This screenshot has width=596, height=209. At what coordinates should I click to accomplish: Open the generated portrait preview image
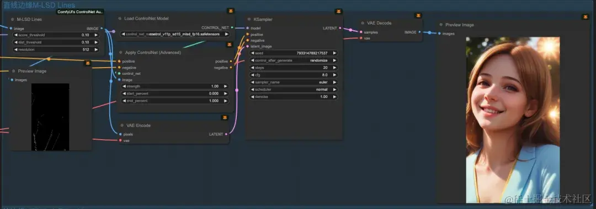[x=513, y=120]
